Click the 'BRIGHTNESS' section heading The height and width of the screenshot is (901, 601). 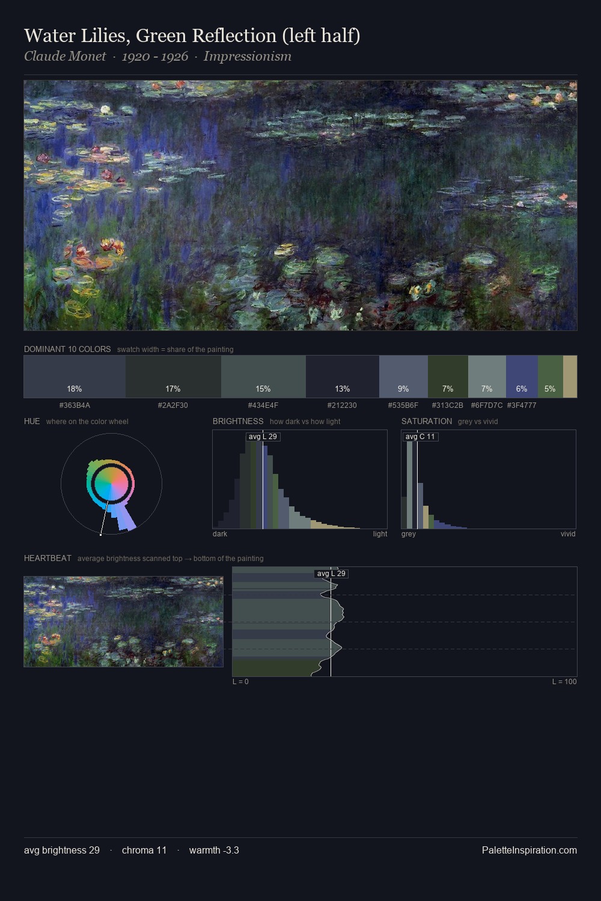pyautogui.click(x=238, y=421)
